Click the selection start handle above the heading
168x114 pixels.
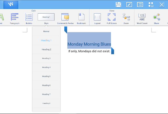(x=66, y=30)
